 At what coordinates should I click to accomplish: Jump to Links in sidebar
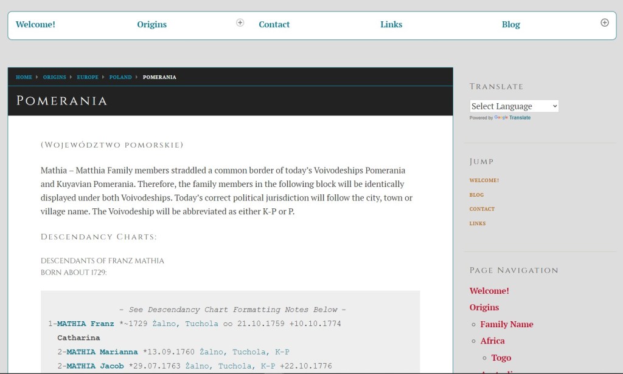pos(477,223)
